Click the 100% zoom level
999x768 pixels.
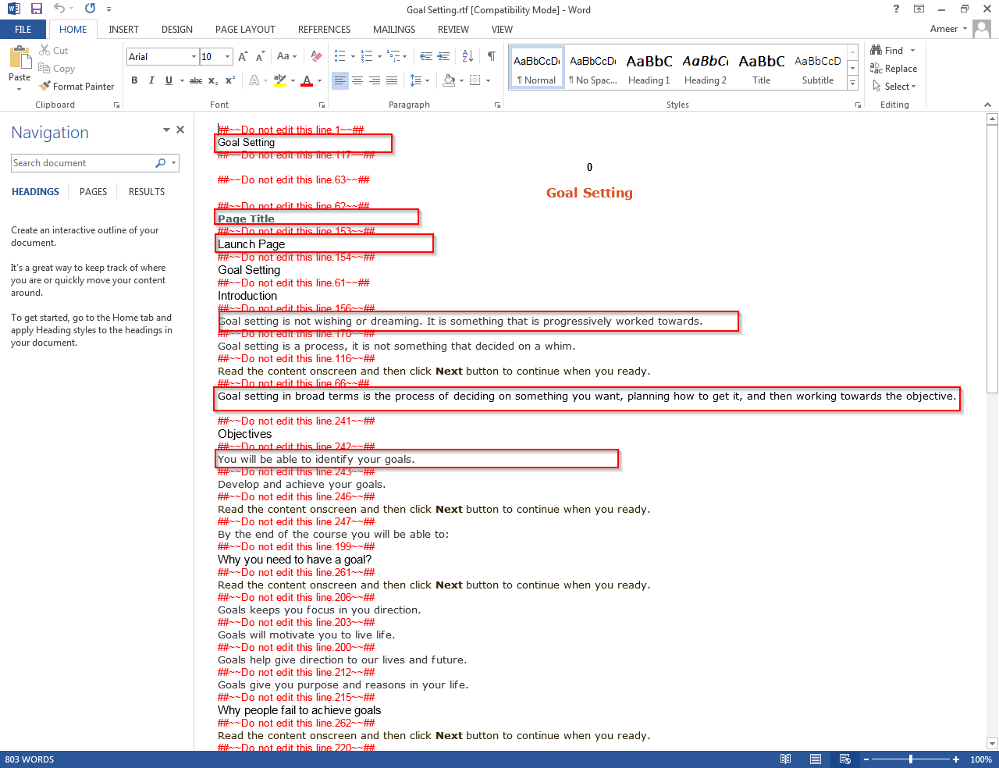pos(981,759)
